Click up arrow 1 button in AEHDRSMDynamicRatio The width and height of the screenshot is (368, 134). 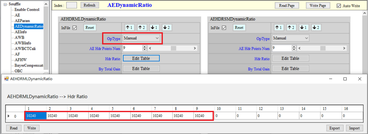click(x=279, y=27)
